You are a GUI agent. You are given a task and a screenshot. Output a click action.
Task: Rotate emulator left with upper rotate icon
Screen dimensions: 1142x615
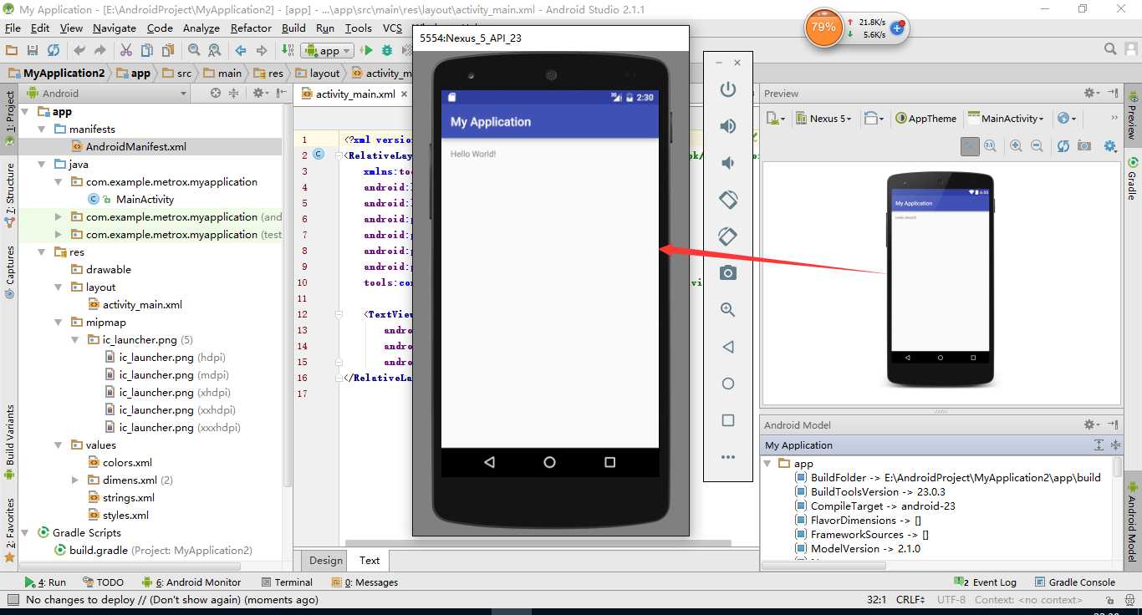click(x=728, y=200)
